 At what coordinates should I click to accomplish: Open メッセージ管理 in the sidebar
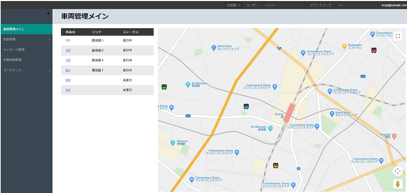tap(26, 50)
